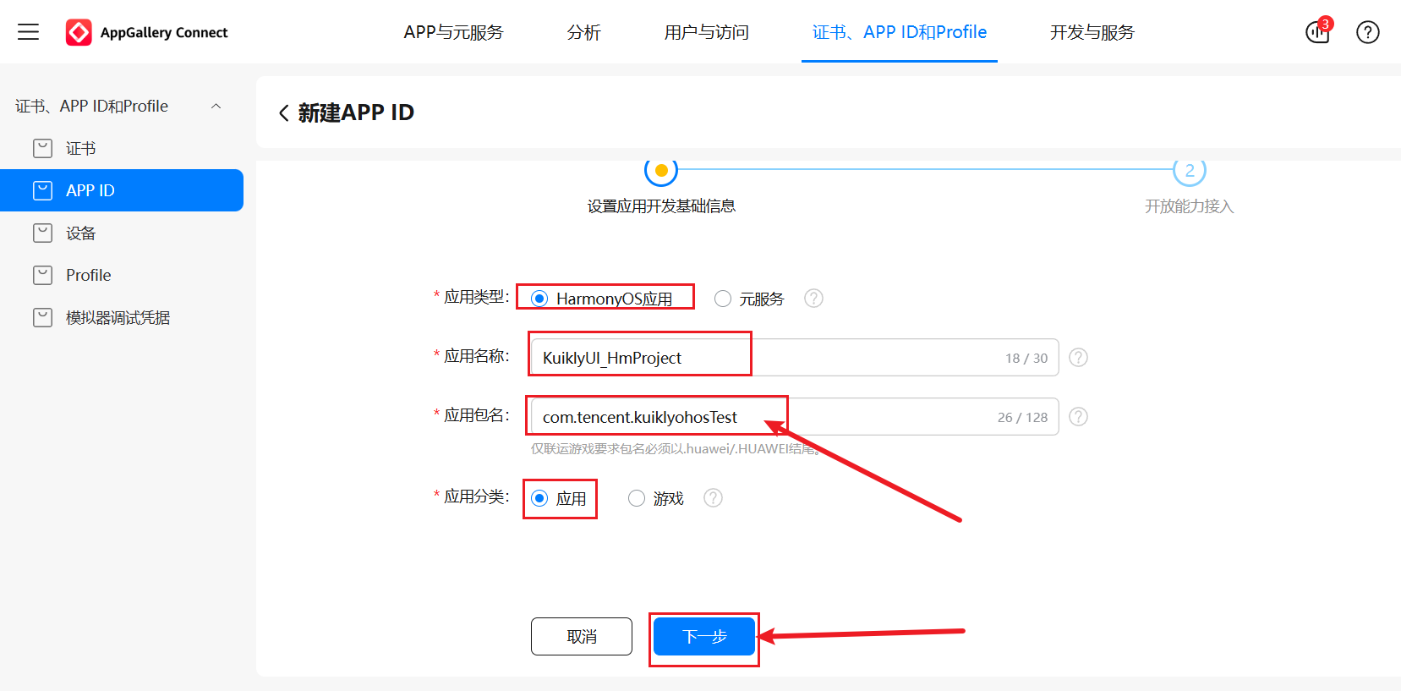Click the 取消 button
Screen dimensions: 1401x691
[x=582, y=636]
